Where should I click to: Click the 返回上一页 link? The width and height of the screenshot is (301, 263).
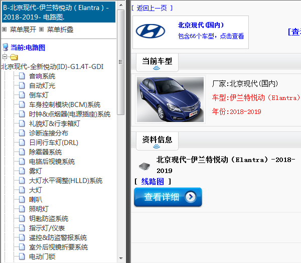(152, 8)
